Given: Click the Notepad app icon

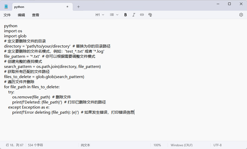Looking at the screenshot, I should [6, 7].
